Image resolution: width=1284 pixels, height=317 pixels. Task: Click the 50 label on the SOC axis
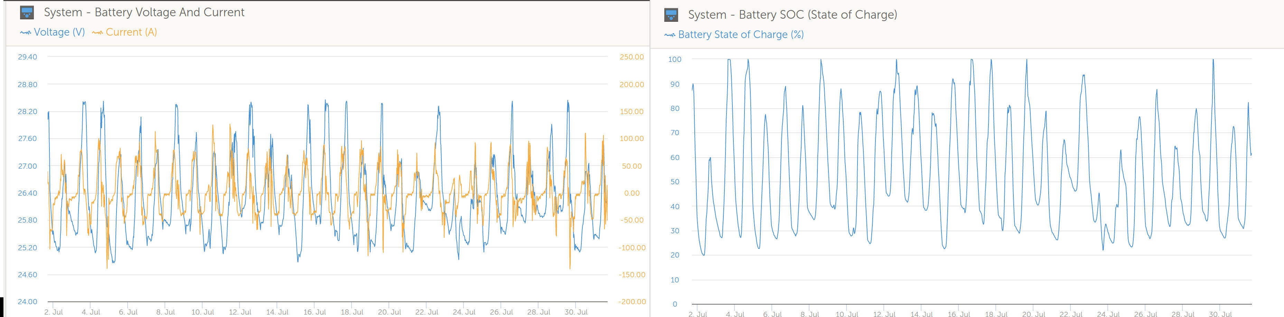click(674, 182)
